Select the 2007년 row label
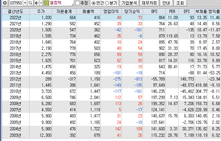The height and width of the screenshot is (141, 221). (15, 110)
